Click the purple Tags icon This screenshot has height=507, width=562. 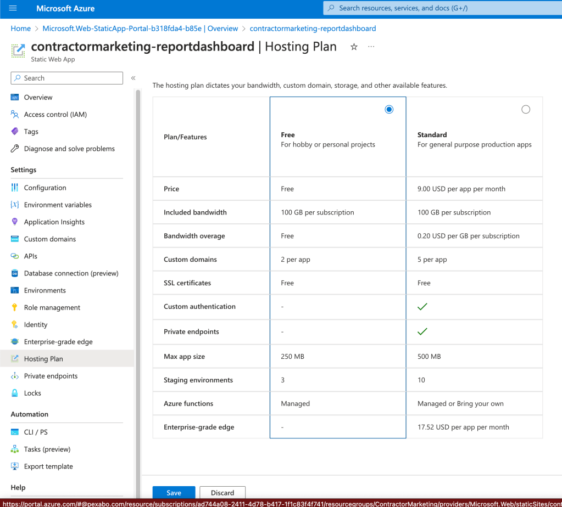pyautogui.click(x=15, y=131)
